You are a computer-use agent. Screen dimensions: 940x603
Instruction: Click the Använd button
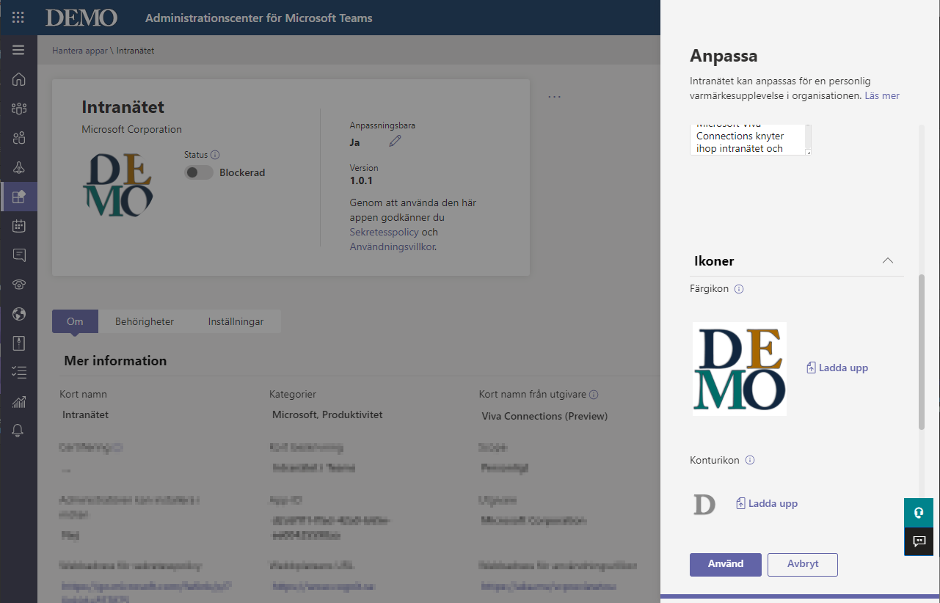click(725, 564)
